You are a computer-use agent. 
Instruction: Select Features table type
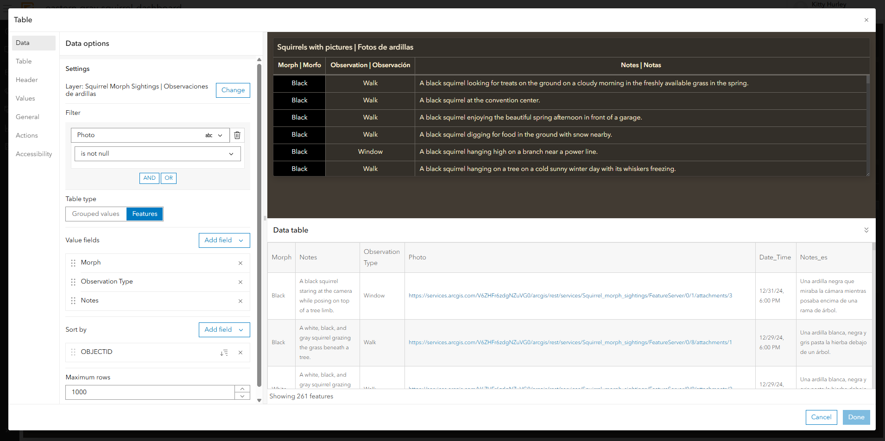pyautogui.click(x=145, y=214)
